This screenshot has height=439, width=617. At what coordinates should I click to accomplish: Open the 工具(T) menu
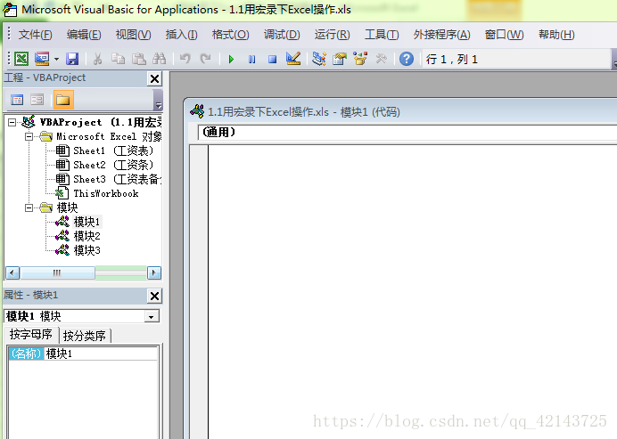[x=382, y=35]
